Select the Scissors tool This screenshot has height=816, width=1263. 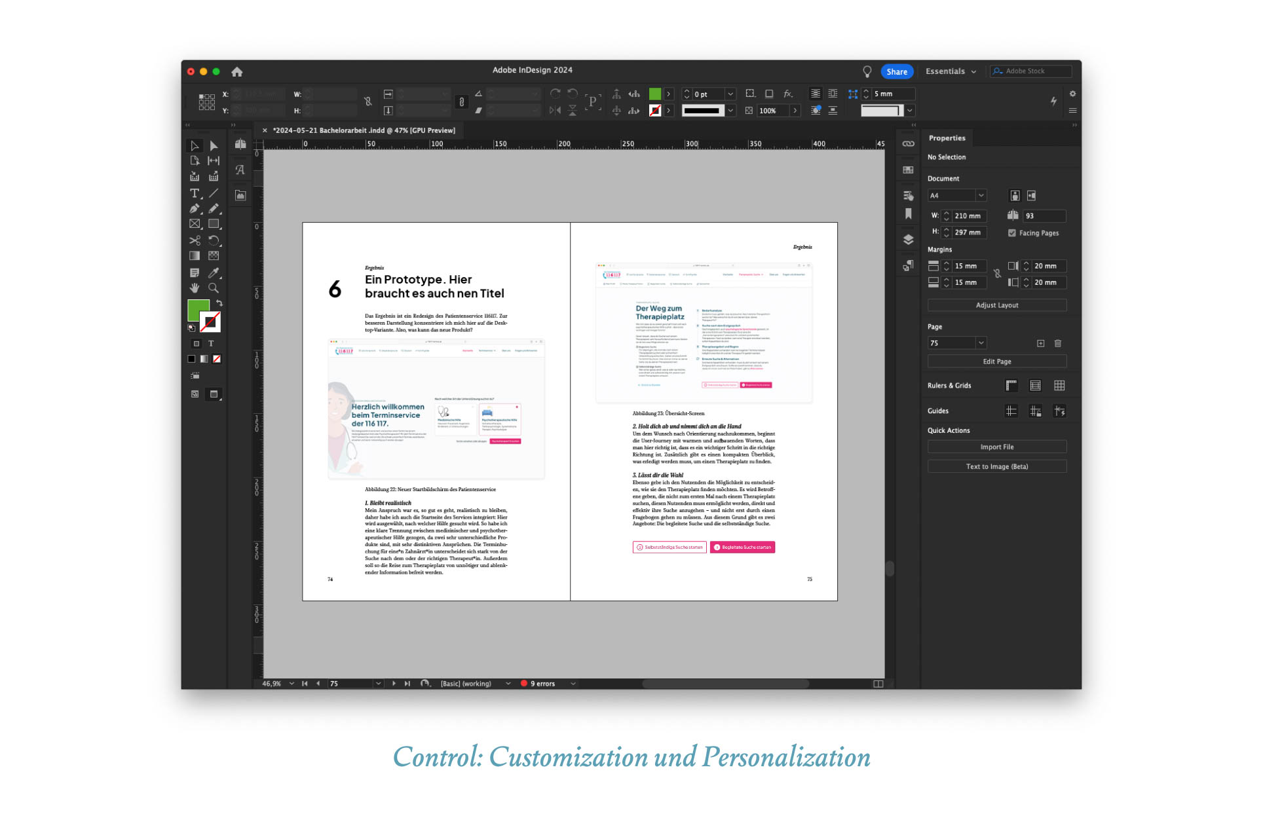(195, 240)
